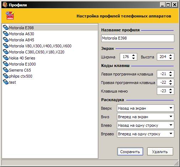The image size is (180, 167).
Task: Decrease the Ширина width value
Action: tap(133, 58)
